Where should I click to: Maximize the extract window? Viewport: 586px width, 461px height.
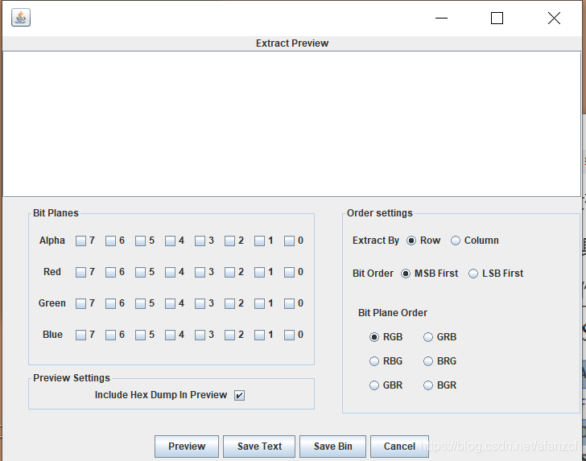pyautogui.click(x=497, y=18)
